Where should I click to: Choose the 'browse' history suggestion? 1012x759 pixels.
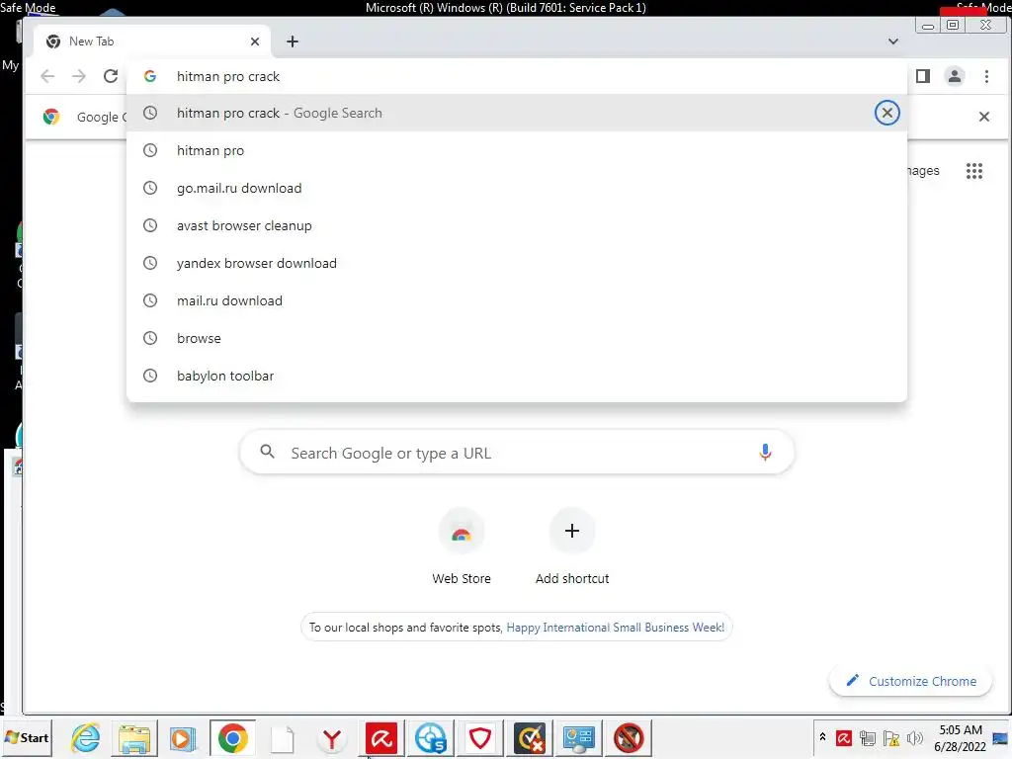coord(516,338)
